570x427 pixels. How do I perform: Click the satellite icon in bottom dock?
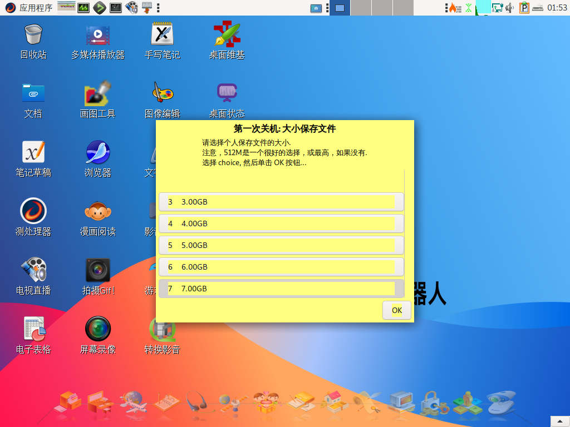(x=233, y=403)
